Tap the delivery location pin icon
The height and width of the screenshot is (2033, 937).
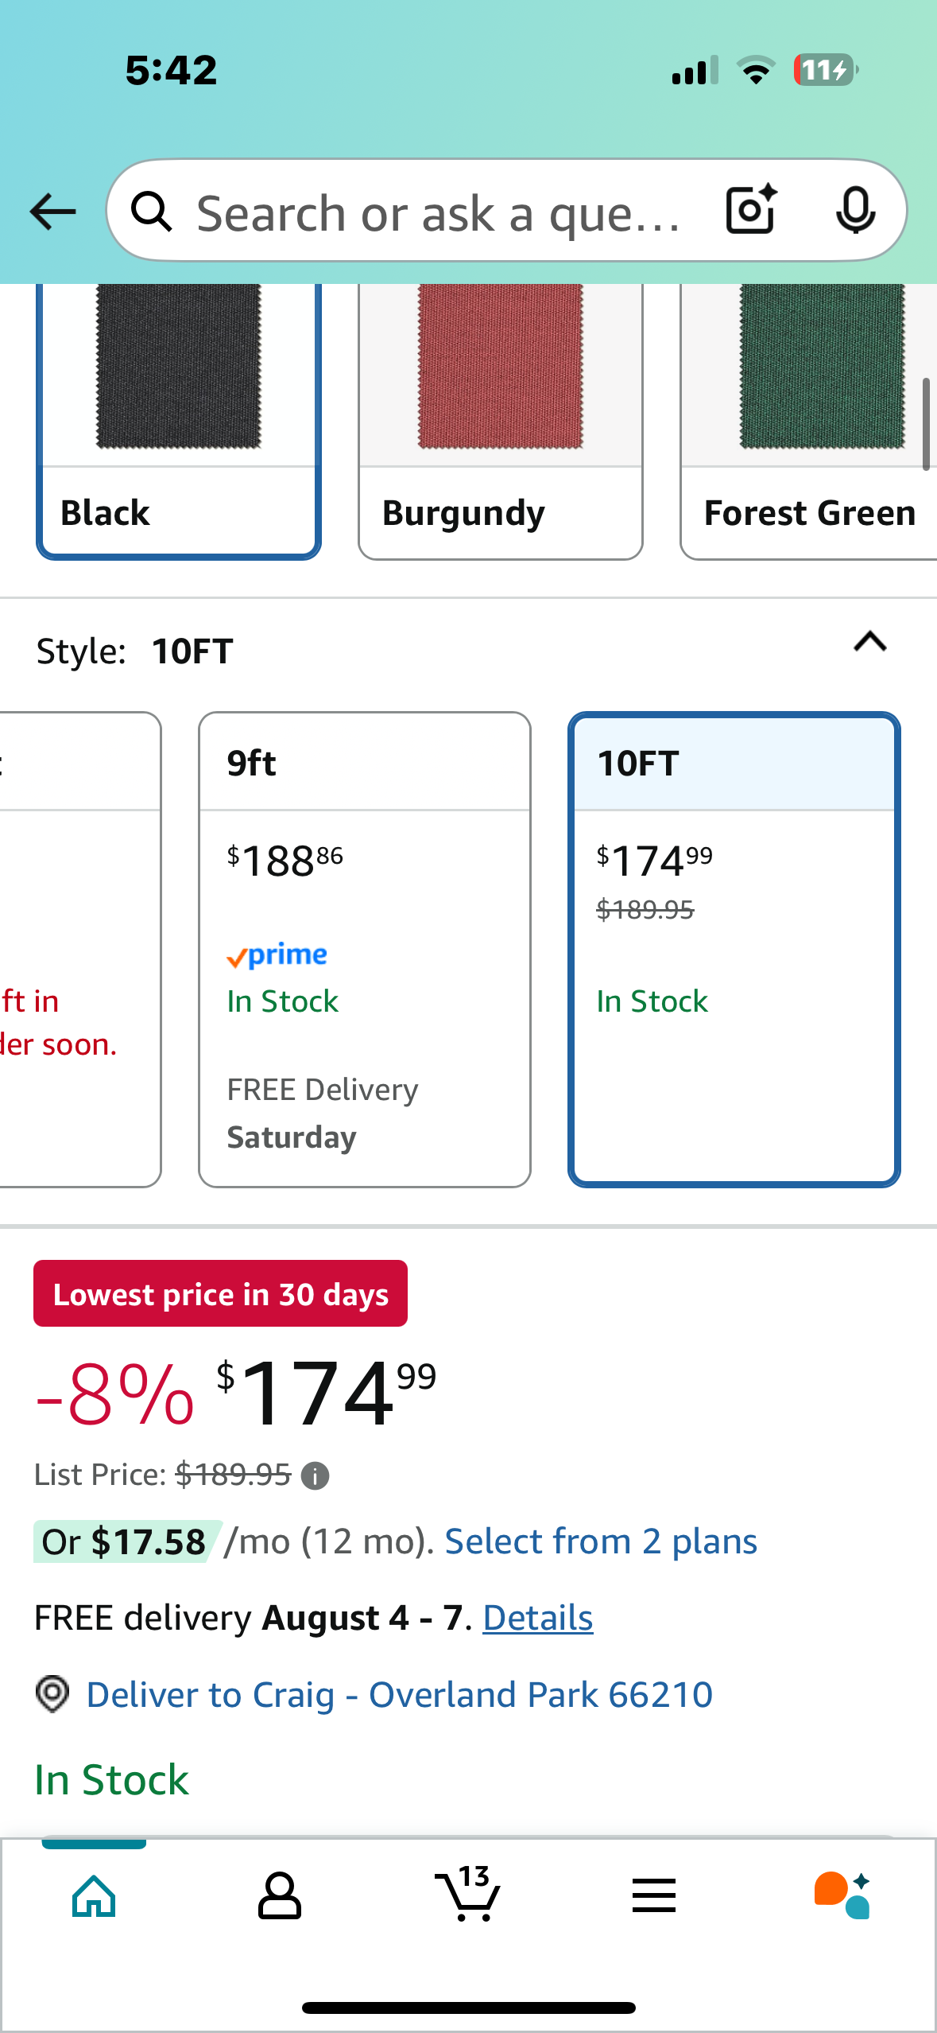52,1694
